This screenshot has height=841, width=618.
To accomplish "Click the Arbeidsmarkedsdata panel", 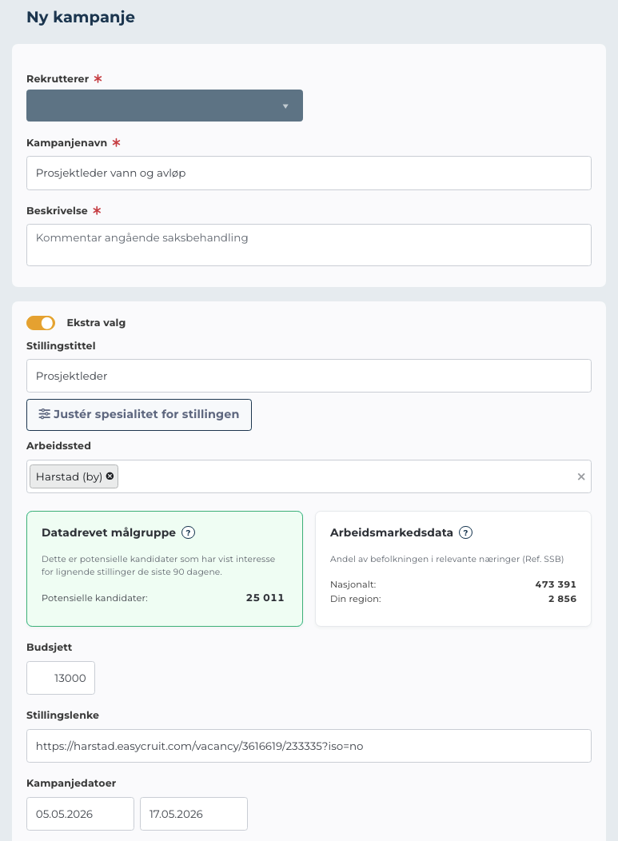I will pos(453,568).
